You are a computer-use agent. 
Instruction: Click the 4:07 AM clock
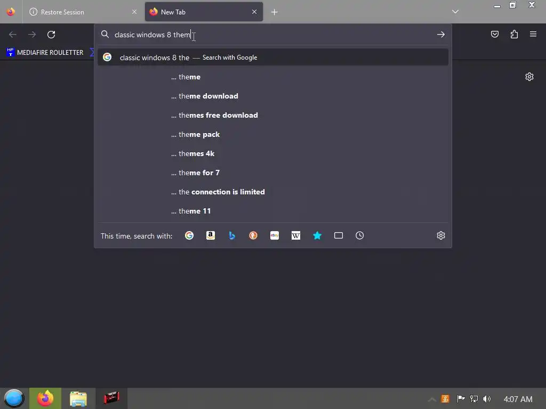pyautogui.click(x=518, y=399)
